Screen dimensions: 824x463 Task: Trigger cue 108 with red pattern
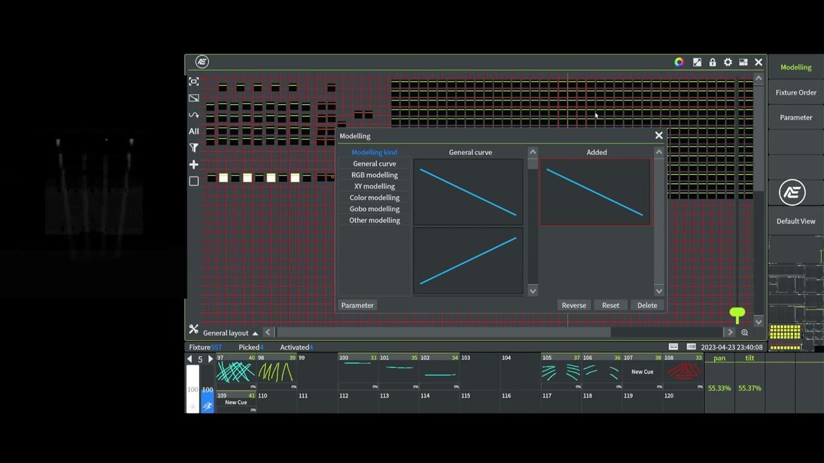click(x=682, y=372)
